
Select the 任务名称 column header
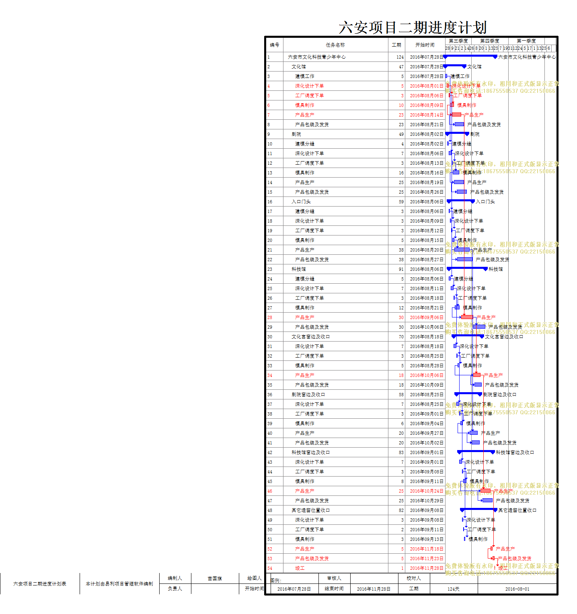tap(335, 45)
